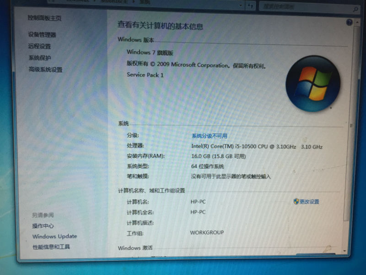Open Device Manager (设备管理器)
This screenshot has height=275, width=366.
tap(42, 35)
